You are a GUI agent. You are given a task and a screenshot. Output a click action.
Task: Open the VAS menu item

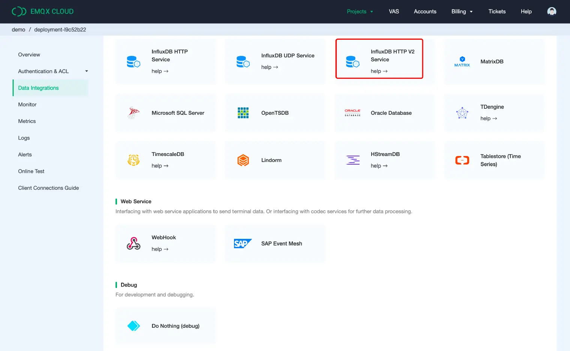(394, 12)
